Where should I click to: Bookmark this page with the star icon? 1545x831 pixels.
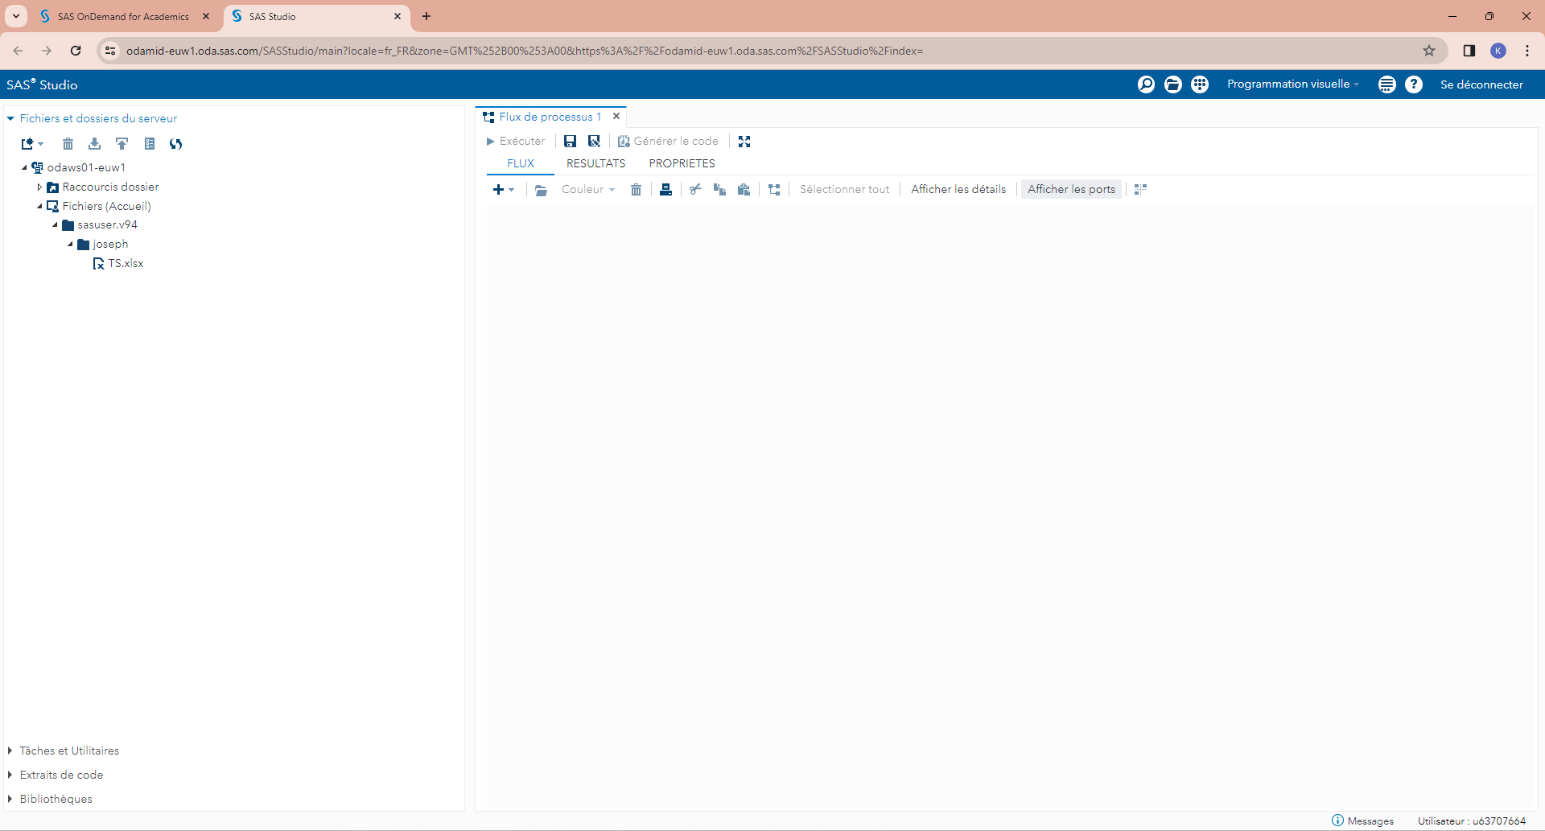point(1429,51)
